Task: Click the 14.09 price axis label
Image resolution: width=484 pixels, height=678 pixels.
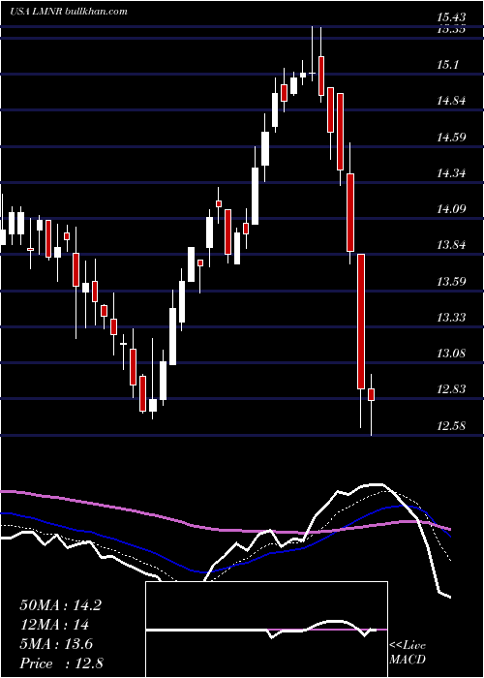Action: pos(451,209)
